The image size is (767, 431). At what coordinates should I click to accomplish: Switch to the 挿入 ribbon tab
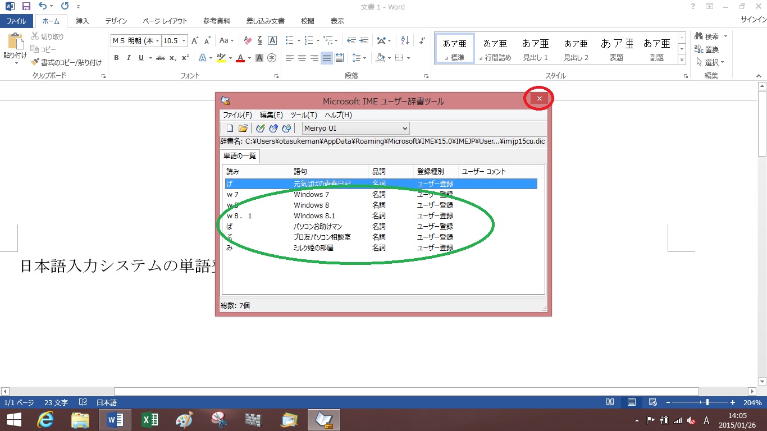click(83, 21)
